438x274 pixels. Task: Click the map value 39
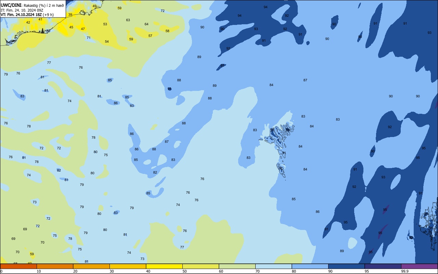coord(70,15)
